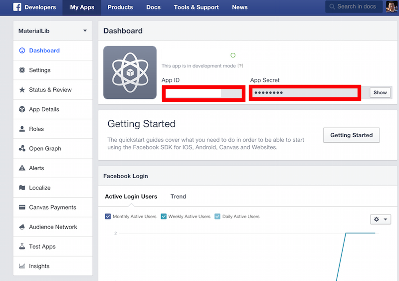Click the Dashboard gauge icon in sidebar
The width and height of the screenshot is (399, 281).
coord(22,50)
